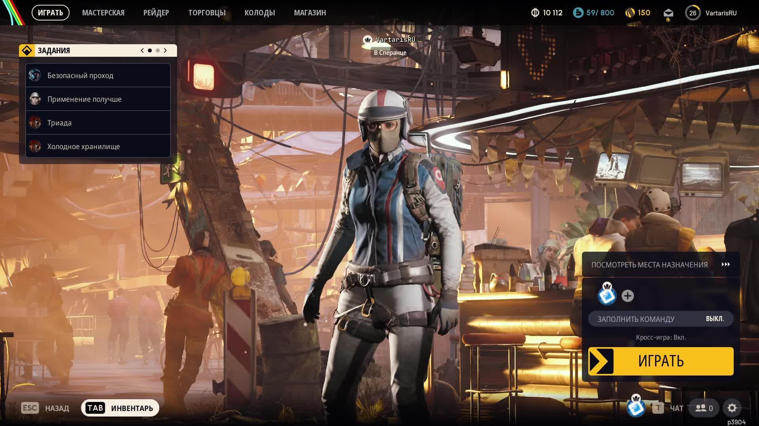This screenshot has height=426, width=759.
Task: Open the МАГАЗИН menu
Action: click(310, 12)
